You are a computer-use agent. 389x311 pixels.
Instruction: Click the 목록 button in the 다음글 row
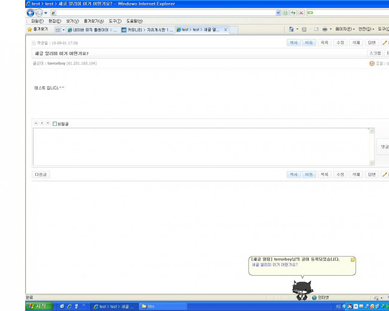click(324, 175)
